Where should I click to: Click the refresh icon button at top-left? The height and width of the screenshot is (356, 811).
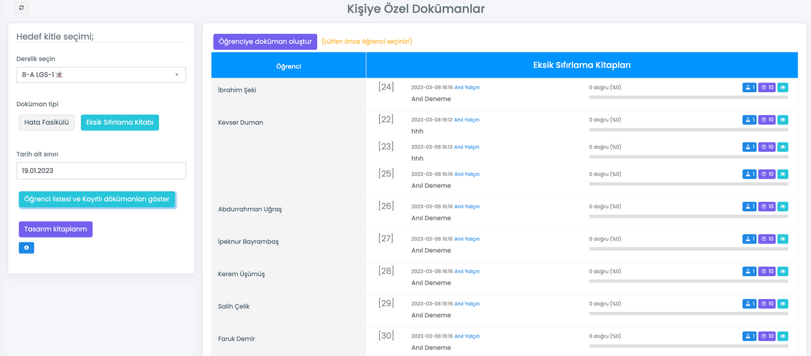(x=21, y=8)
